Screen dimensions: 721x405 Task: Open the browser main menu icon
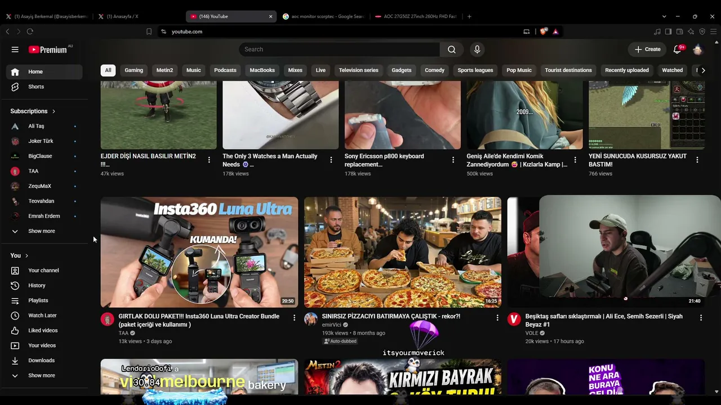pos(713,31)
